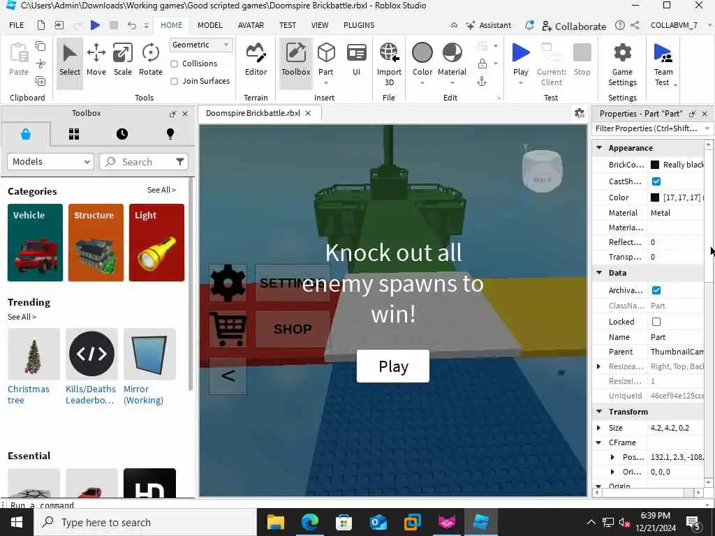Image resolution: width=715 pixels, height=536 pixels.
Task: Click Import 3D
Action: 389,64
